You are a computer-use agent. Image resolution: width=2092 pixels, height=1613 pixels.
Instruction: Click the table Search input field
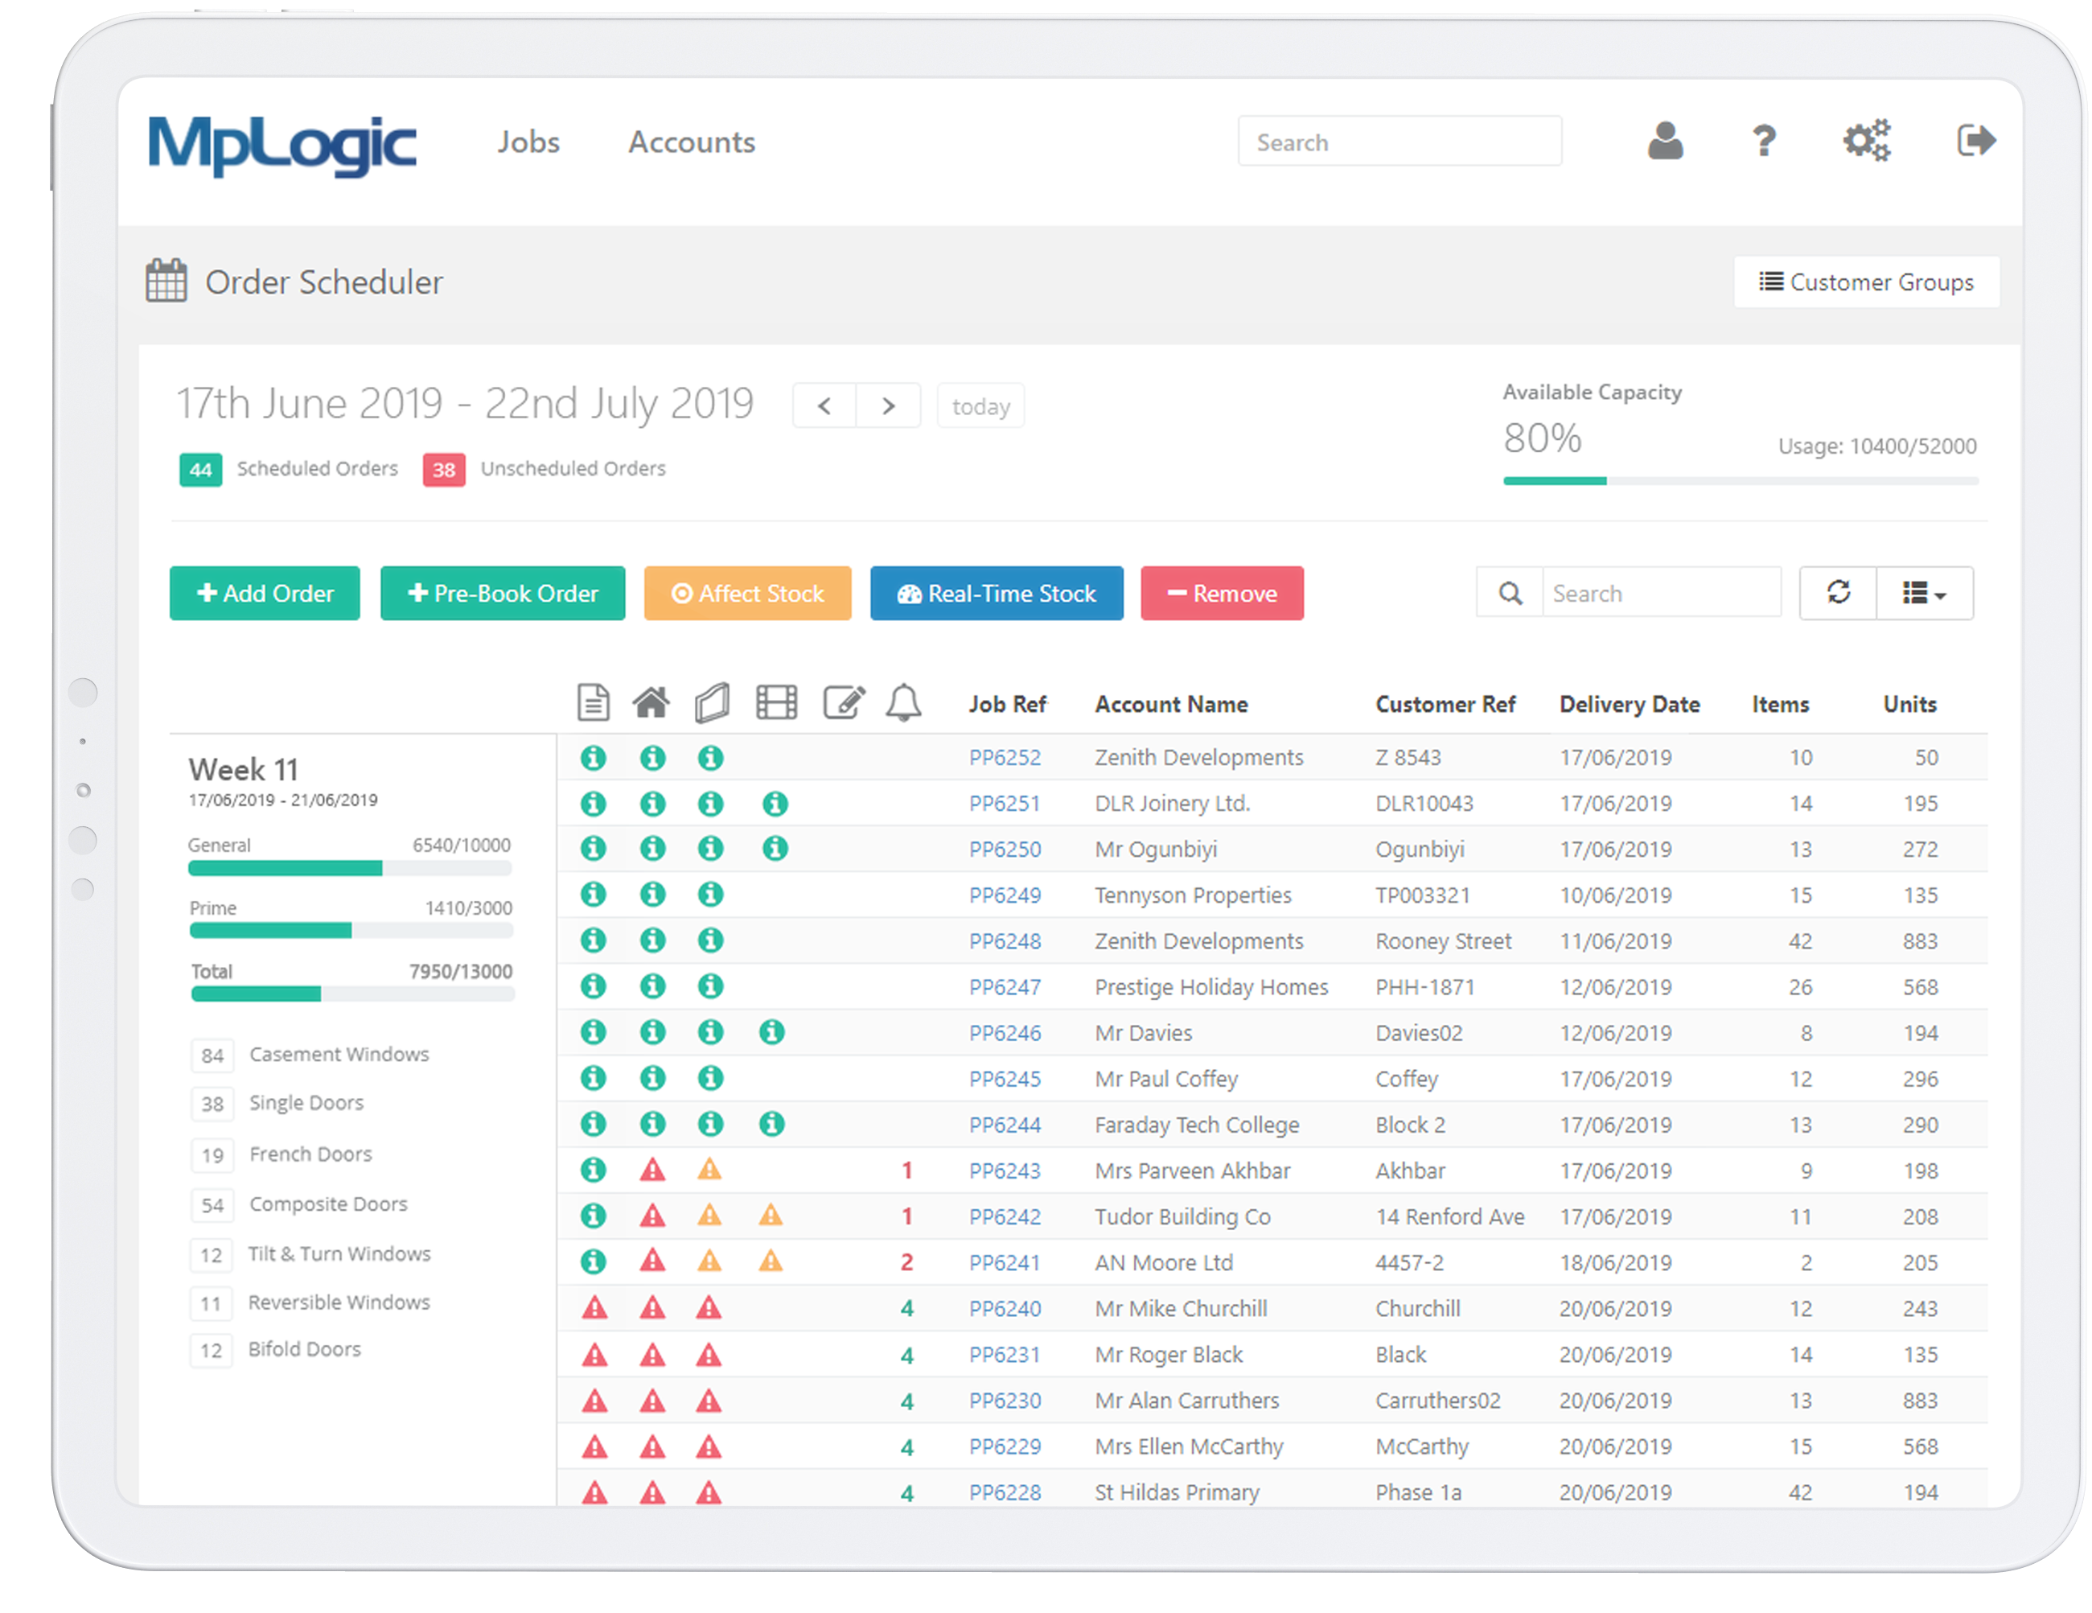pos(1662,593)
